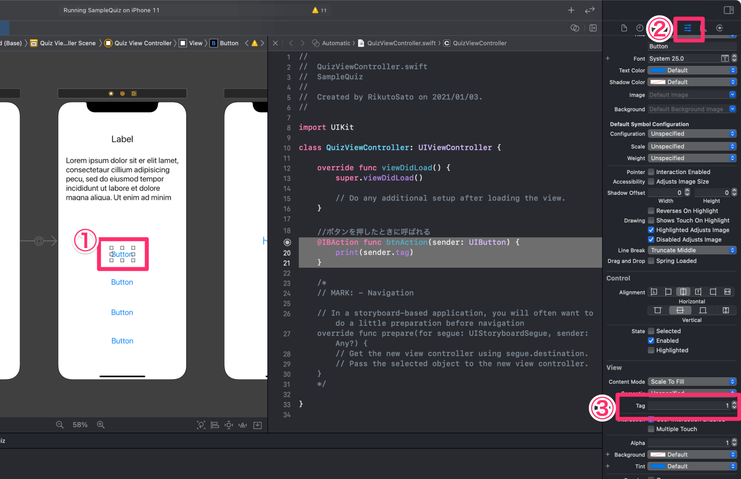Select Quiz View Controller in the jump bar

[142, 43]
